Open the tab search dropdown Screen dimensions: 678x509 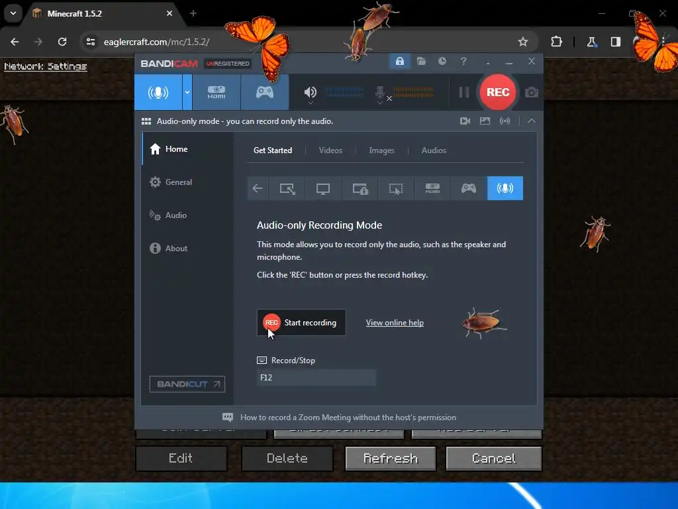point(13,13)
